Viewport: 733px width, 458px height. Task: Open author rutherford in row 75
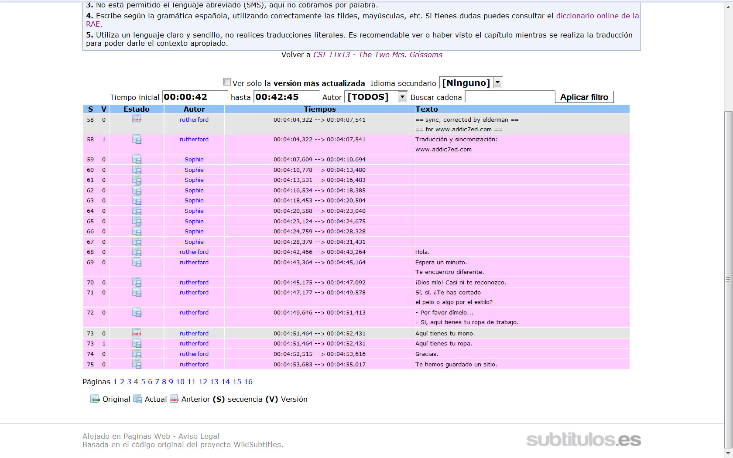194,364
